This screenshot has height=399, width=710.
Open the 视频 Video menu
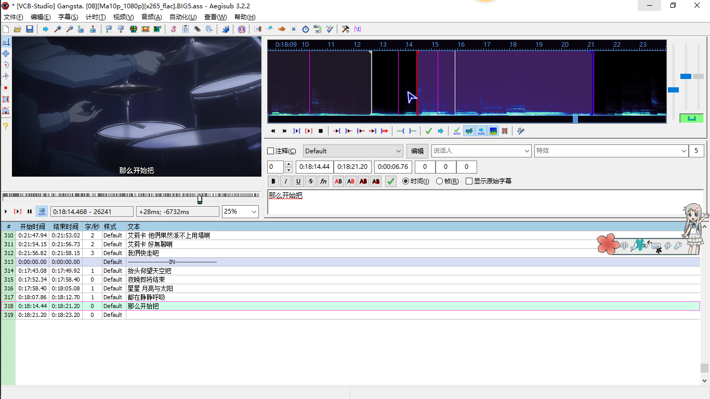click(x=123, y=17)
